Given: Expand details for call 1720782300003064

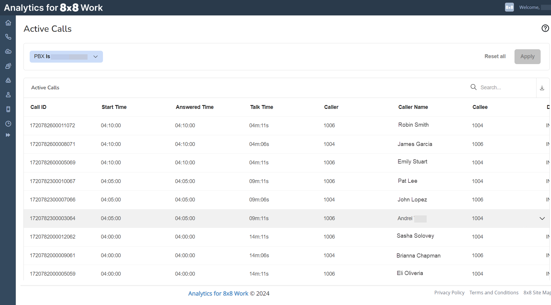Looking at the screenshot, I should [x=542, y=218].
